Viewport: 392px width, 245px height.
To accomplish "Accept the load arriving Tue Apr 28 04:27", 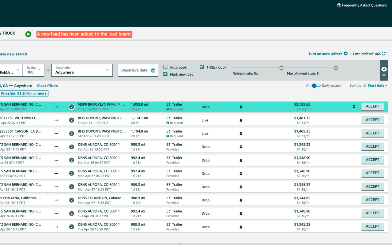I will pos(372,213).
